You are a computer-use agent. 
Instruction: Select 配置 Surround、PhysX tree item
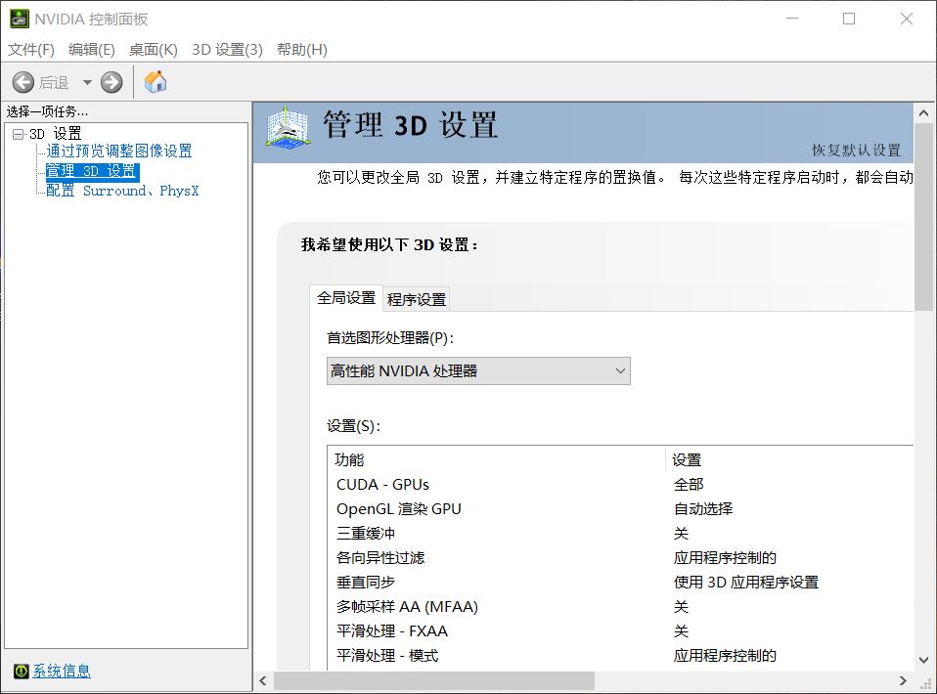122,191
